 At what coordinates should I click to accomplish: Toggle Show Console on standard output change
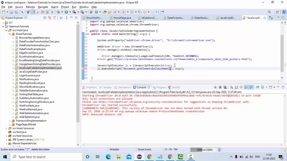point(246,87)
